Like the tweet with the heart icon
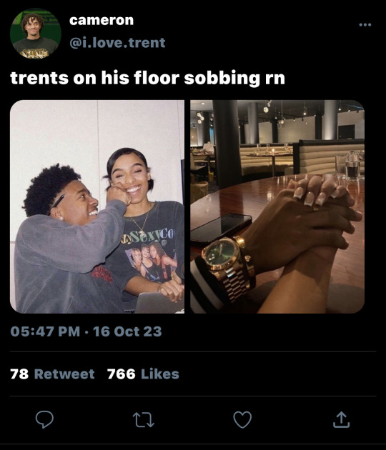Screen dimensions: 386x450 pyautogui.click(x=242, y=419)
